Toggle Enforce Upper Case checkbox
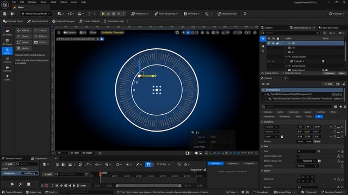 tap(298, 156)
